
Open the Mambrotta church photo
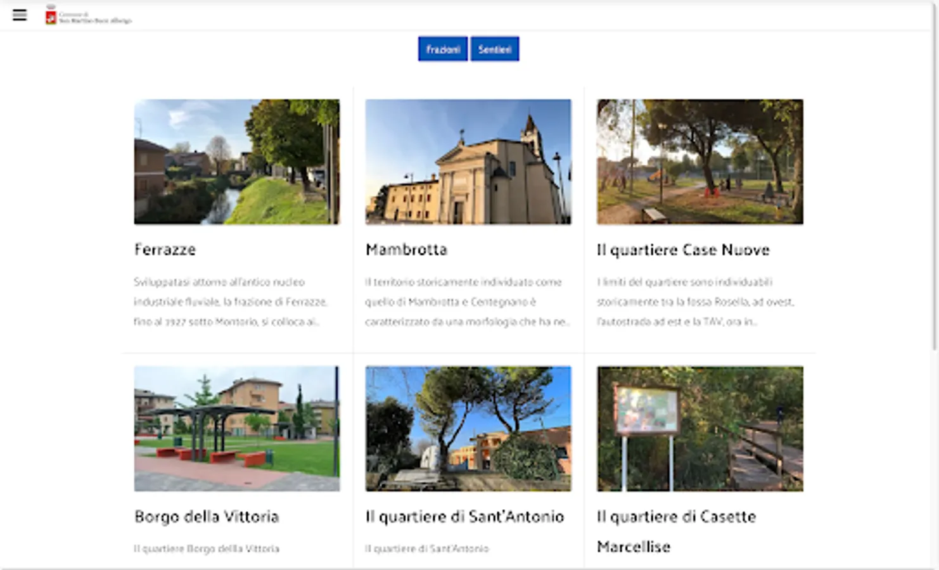(468, 161)
